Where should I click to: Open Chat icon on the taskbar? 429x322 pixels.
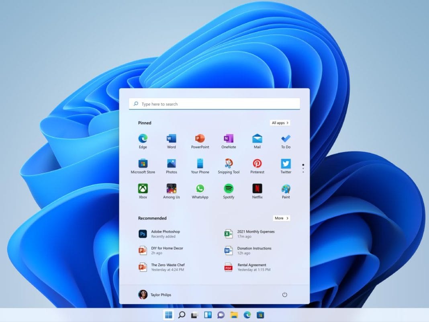click(x=221, y=315)
